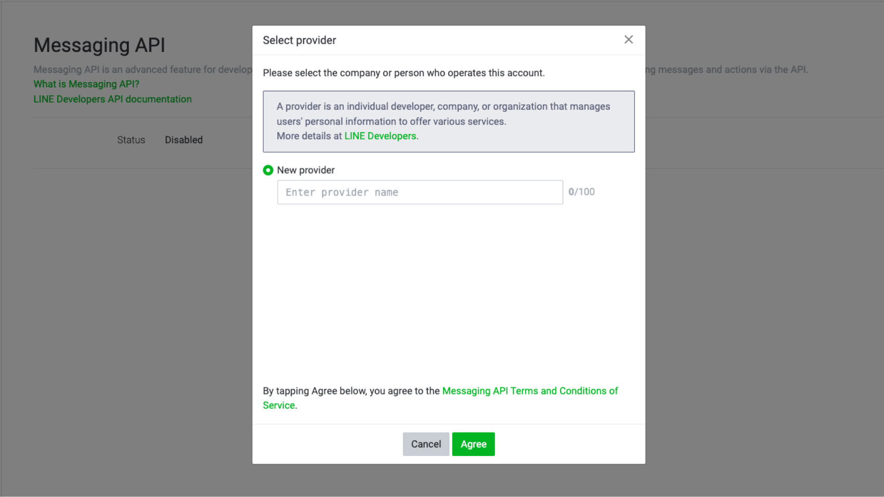Viewport: 884px width, 497px height.
Task: Click the 0/100 character counter
Action: click(x=581, y=192)
